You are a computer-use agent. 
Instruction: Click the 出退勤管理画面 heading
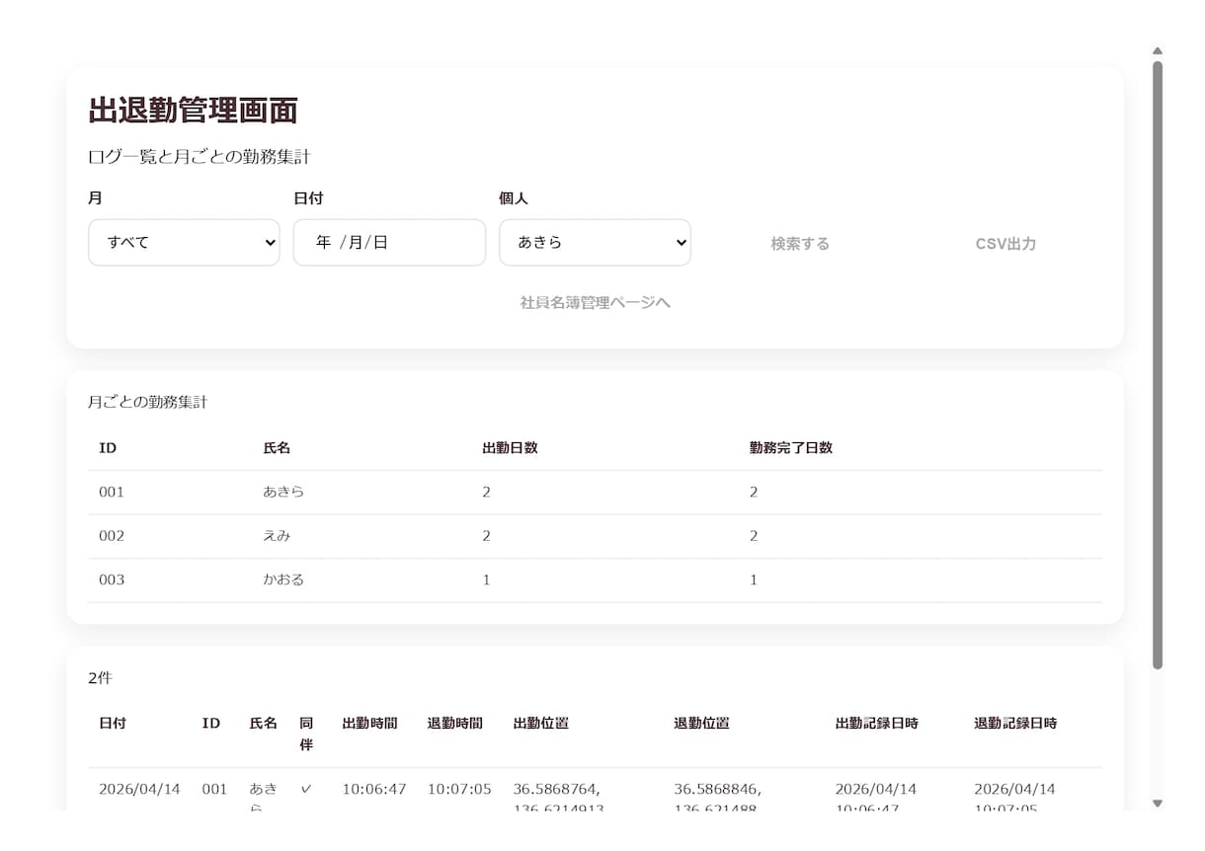[193, 111]
